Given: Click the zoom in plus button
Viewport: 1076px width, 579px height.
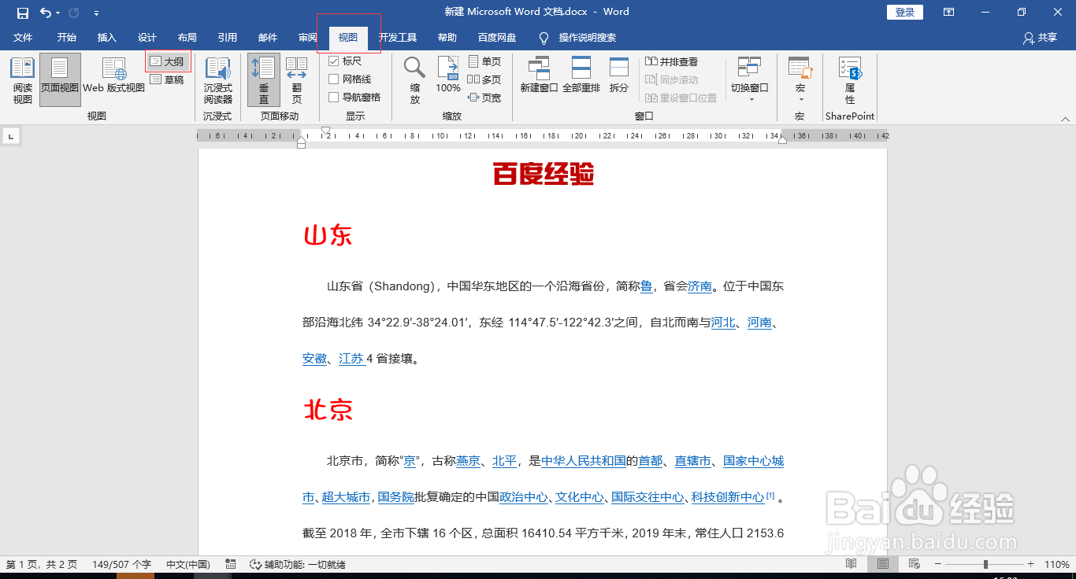Looking at the screenshot, I should tap(1030, 564).
